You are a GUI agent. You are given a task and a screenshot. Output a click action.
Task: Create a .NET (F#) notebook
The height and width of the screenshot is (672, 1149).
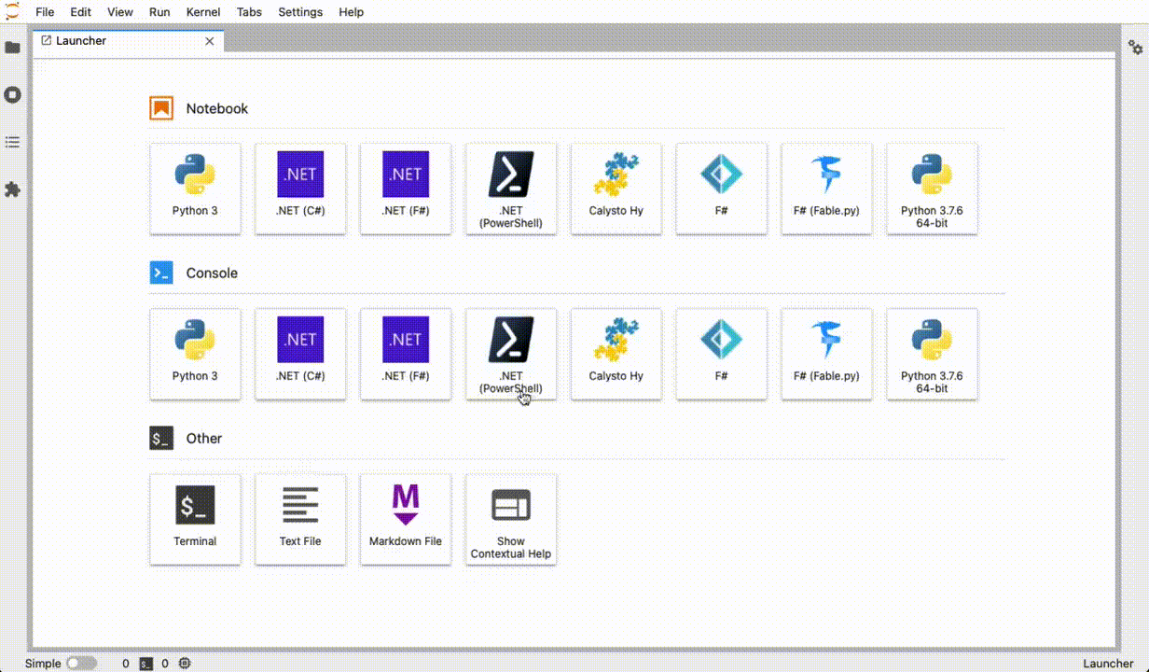(x=406, y=189)
